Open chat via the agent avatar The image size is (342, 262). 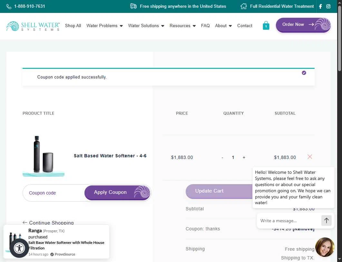325,247
